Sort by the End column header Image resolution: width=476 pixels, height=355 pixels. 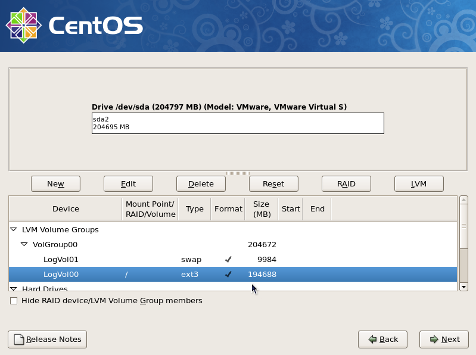317,209
